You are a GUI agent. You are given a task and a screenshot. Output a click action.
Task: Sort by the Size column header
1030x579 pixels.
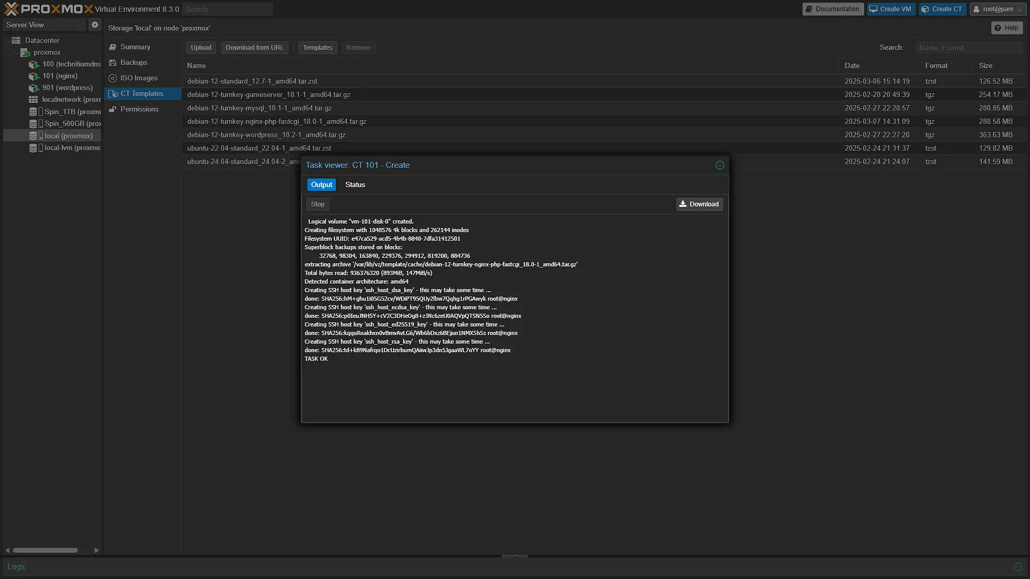click(1000, 65)
